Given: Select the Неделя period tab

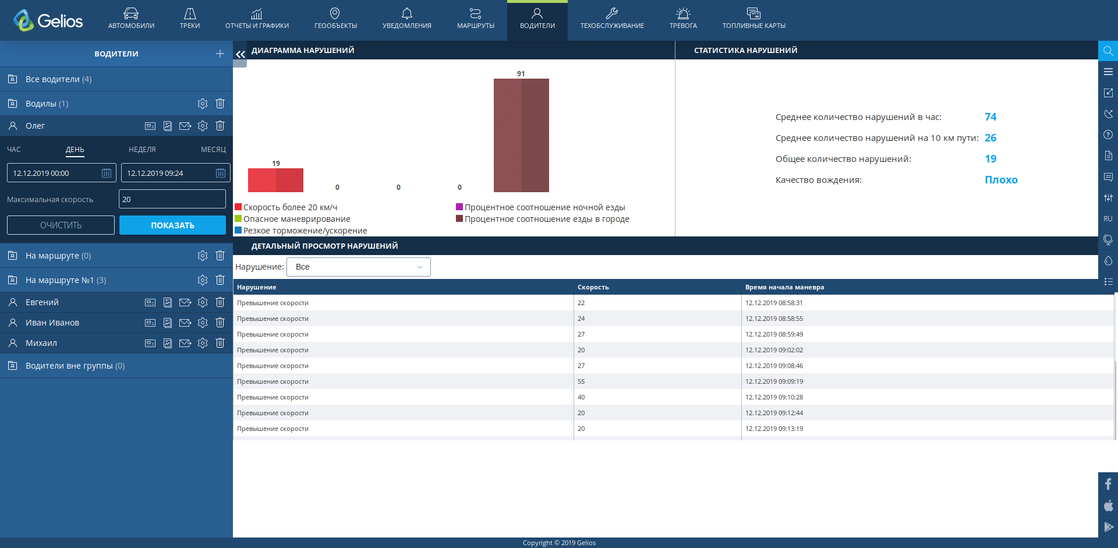Looking at the screenshot, I should pos(142,150).
